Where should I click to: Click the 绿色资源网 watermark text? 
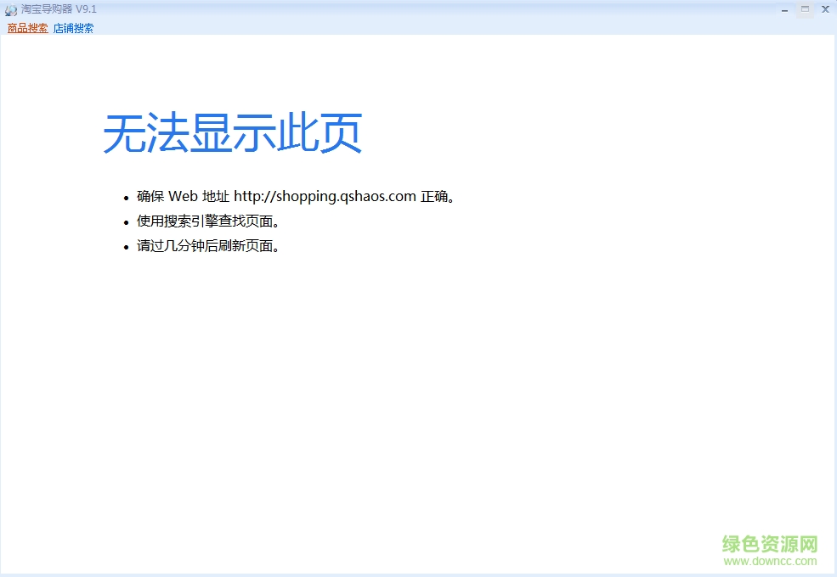tap(769, 544)
